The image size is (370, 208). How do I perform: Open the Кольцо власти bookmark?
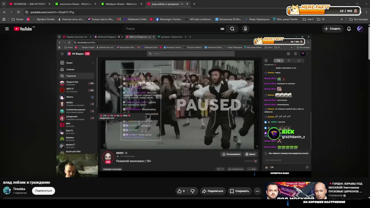click(101, 19)
